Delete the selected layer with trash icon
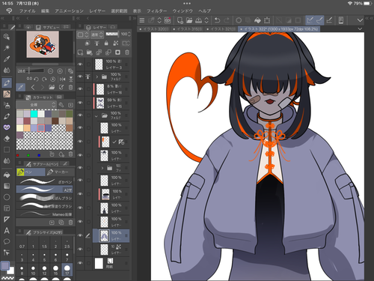374x281 pixels. click(x=127, y=52)
